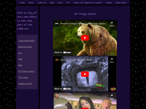Open Film in navigation bar
146x109 pixels.
point(68,3)
